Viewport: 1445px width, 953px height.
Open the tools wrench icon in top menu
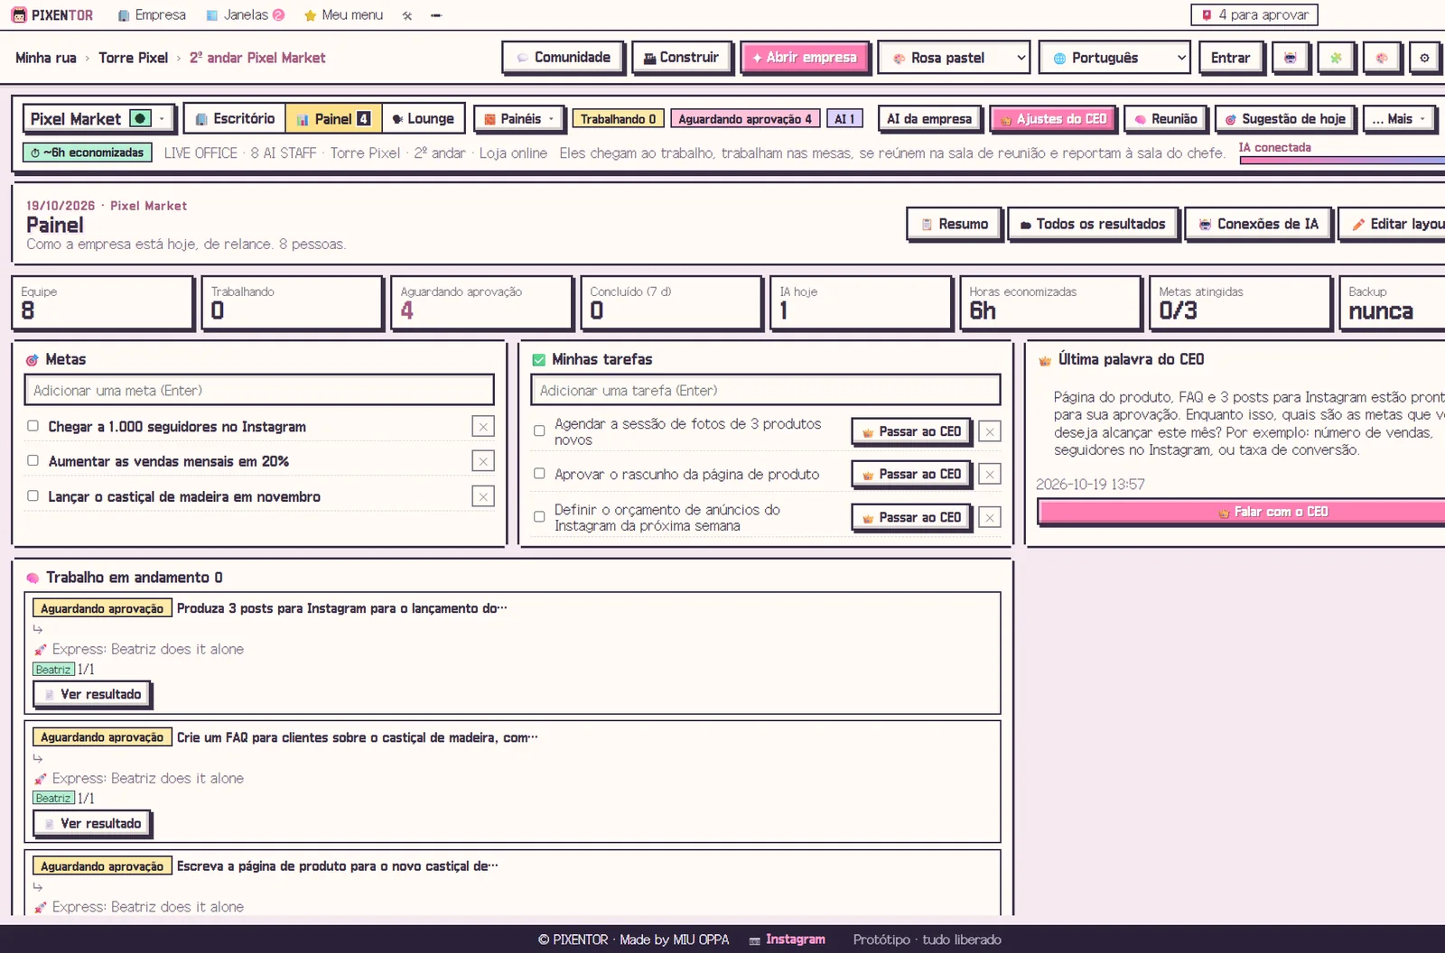pos(407,15)
